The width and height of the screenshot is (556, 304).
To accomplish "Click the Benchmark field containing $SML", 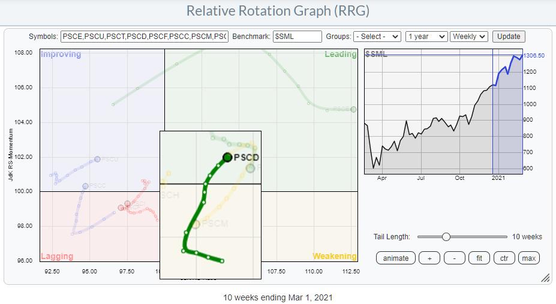I will pos(297,37).
